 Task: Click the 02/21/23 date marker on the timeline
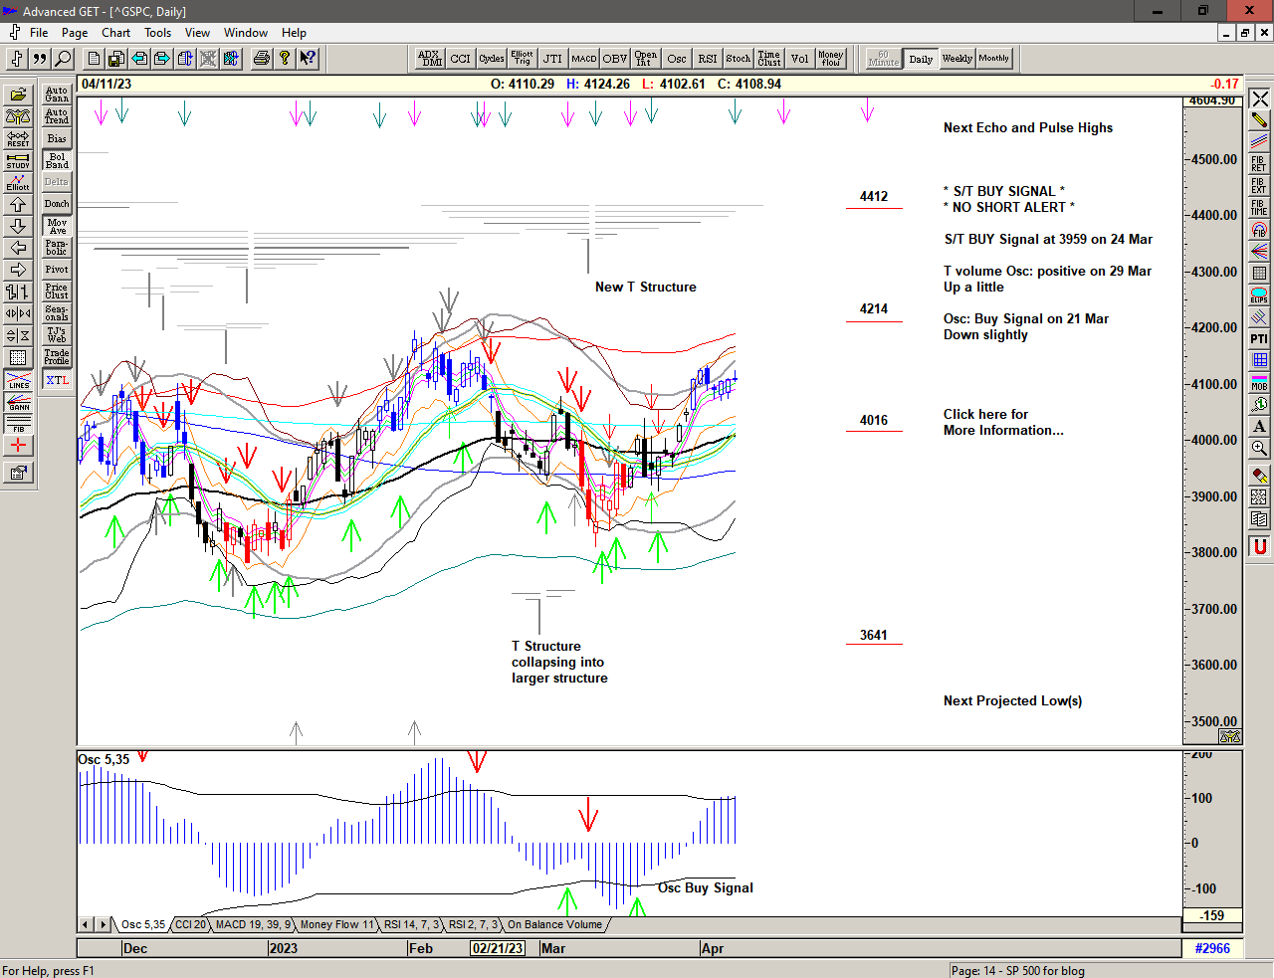(498, 949)
